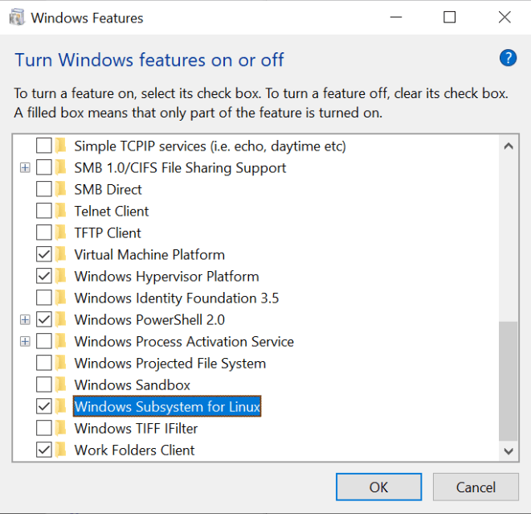
Task: Uncheck Windows PowerShell 2.0 checkbox
Action: [44, 319]
